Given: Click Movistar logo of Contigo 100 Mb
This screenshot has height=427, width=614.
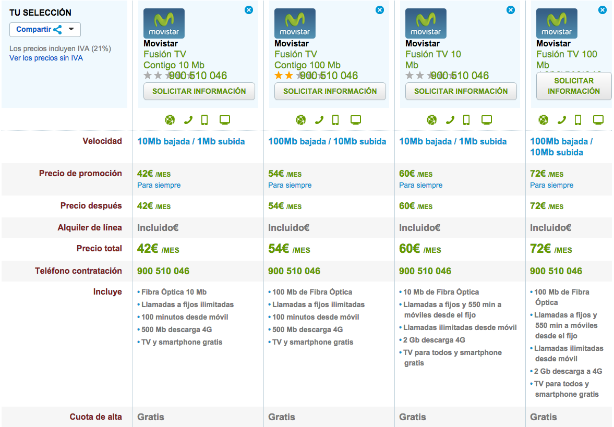Looking at the screenshot, I should tap(295, 23).
